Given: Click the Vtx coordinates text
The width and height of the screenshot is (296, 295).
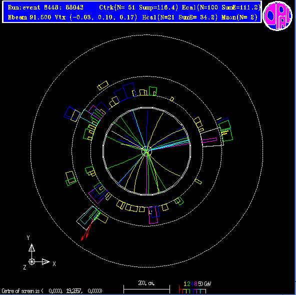Looking at the screenshot, I should (x=96, y=17).
